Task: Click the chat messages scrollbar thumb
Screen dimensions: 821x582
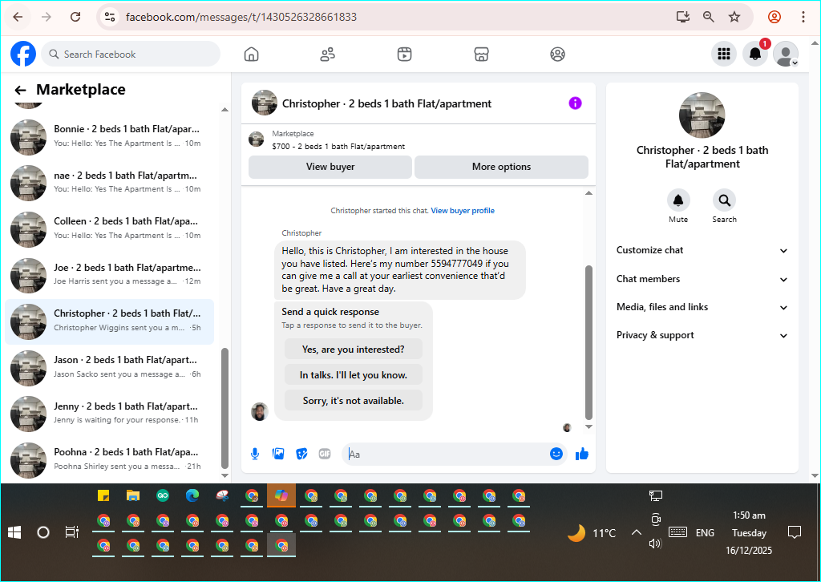Action: 588,342
